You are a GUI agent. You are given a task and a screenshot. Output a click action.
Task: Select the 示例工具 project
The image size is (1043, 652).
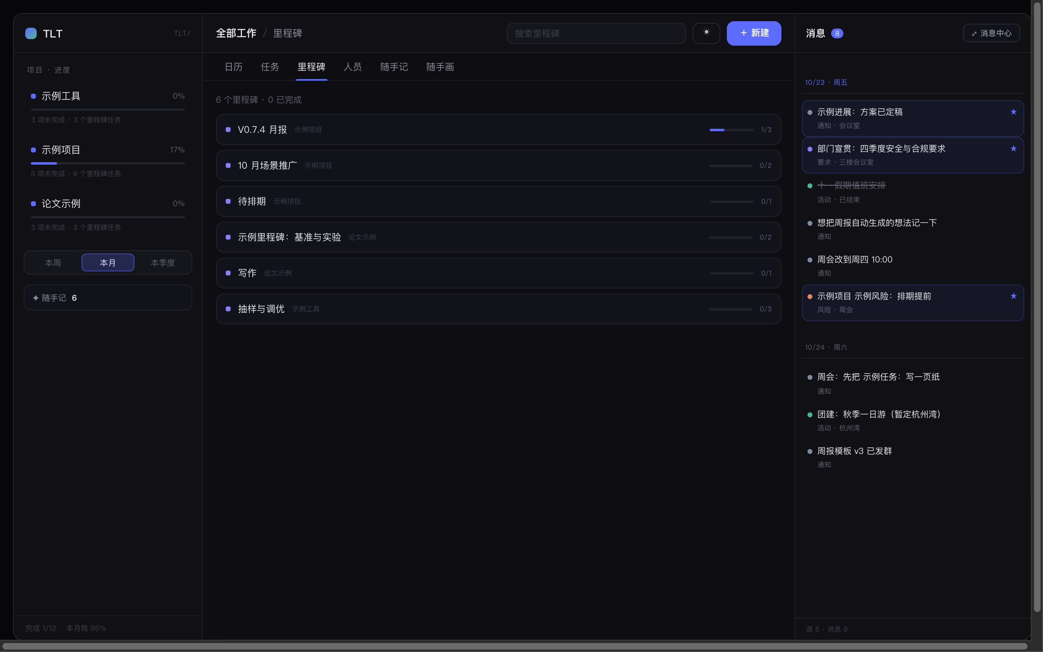pos(108,107)
